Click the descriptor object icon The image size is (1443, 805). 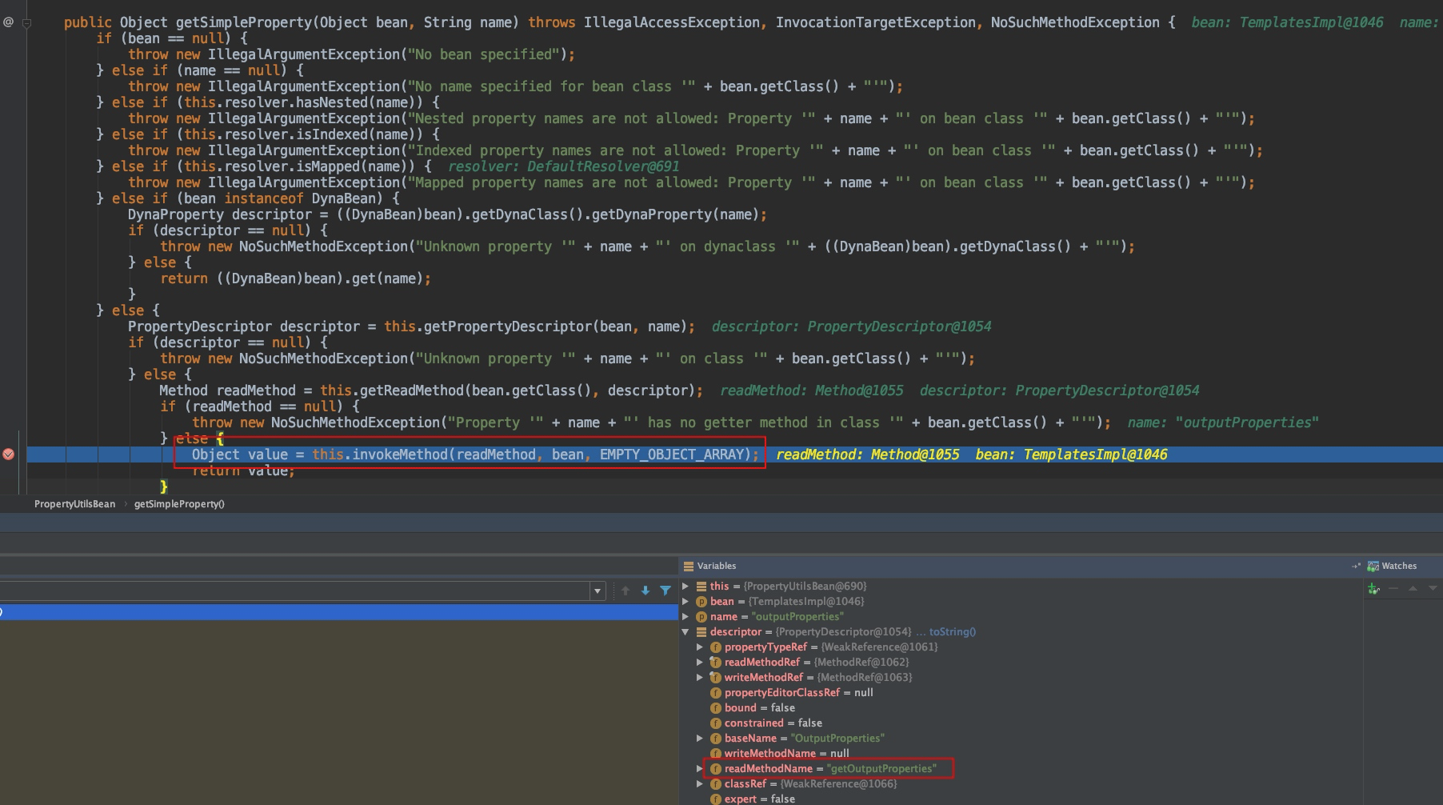pyautogui.click(x=702, y=632)
